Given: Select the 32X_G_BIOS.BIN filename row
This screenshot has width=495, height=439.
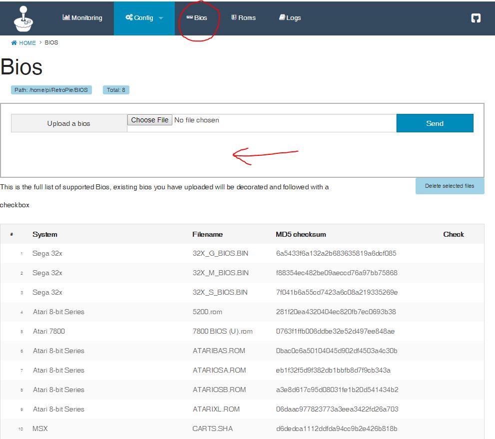Looking at the screenshot, I should coord(220,253).
